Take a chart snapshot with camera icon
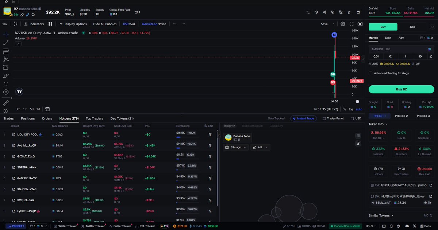 coord(360,24)
